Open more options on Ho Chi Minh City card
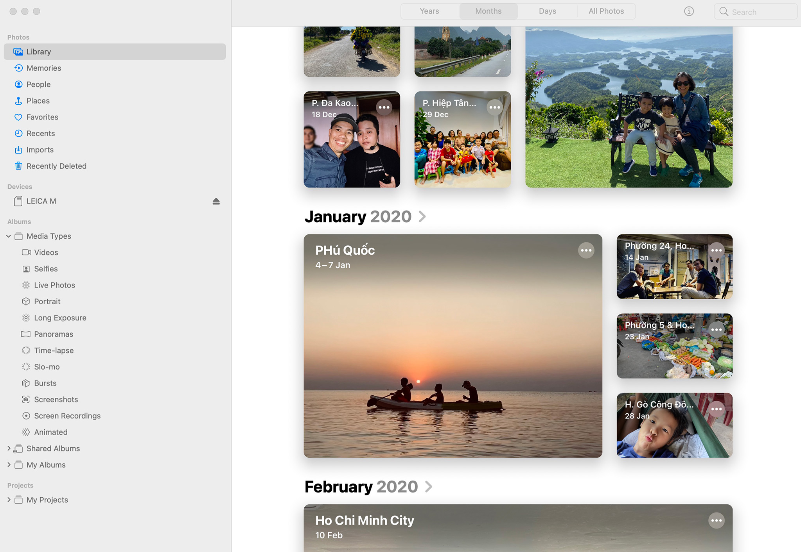 pos(717,520)
